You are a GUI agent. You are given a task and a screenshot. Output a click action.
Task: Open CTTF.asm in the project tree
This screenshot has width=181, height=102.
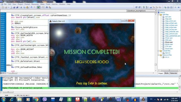coord(168,46)
